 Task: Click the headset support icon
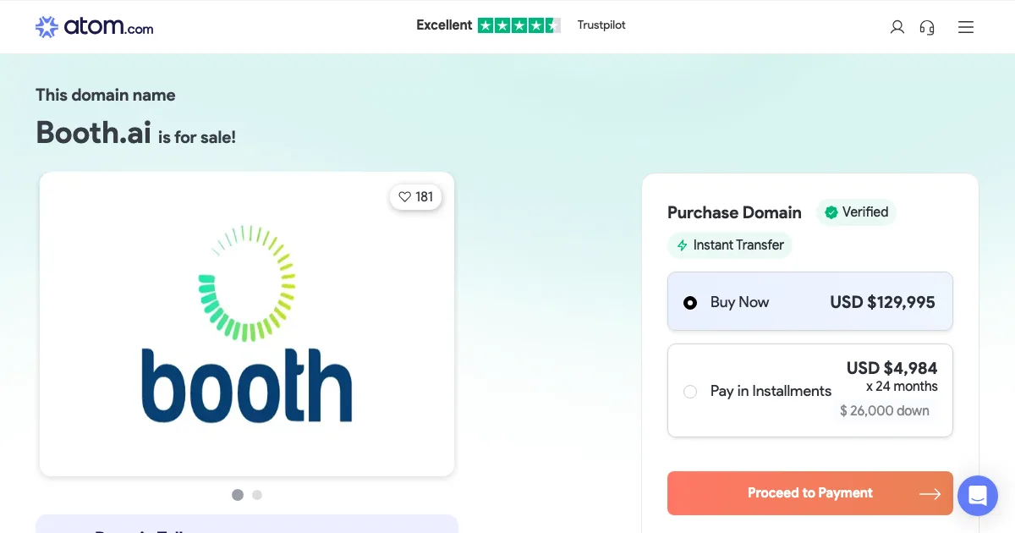(927, 27)
